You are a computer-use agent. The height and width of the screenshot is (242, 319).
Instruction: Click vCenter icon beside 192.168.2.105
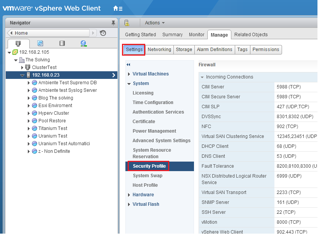click(x=15, y=52)
